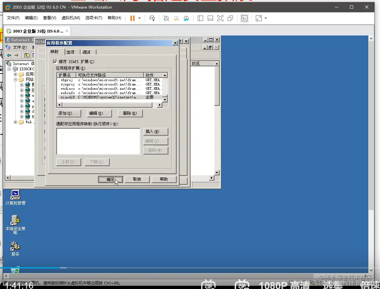380x289 pixels.
Task: Click the VM tab icon for 2003 企业版
Action: tap(9, 31)
